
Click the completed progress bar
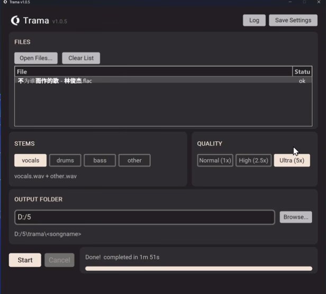(x=198, y=269)
